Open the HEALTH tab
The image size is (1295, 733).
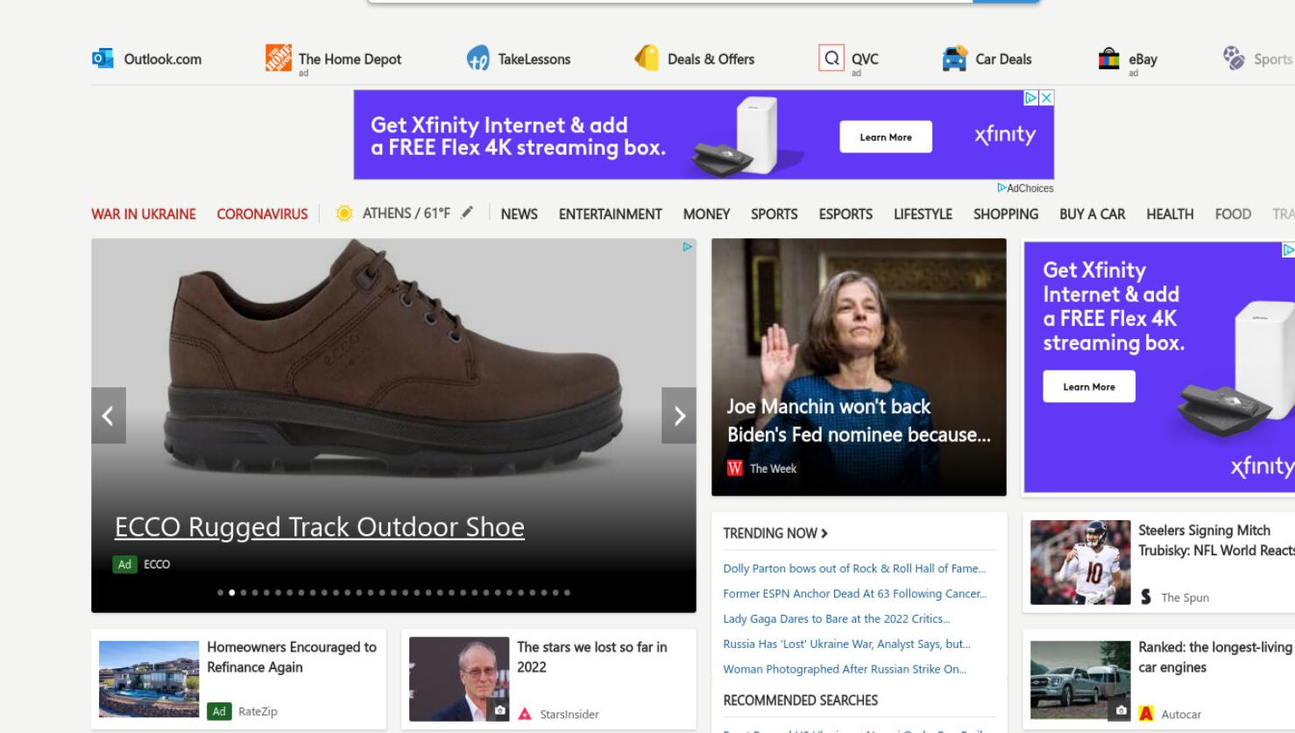[x=1170, y=214]
